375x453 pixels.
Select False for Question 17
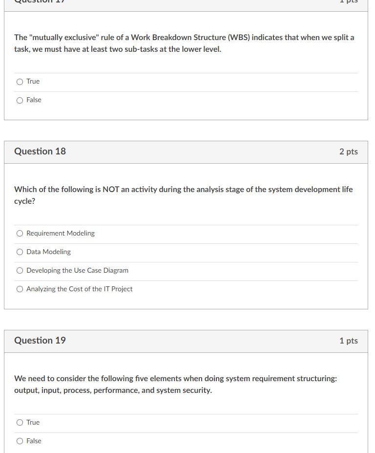click(20, 100)
